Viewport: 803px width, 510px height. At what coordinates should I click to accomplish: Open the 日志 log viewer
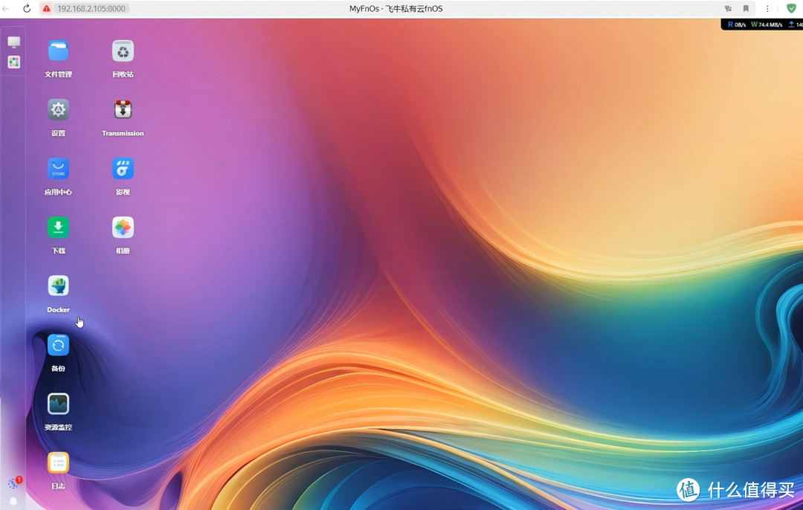pos(58,462)
